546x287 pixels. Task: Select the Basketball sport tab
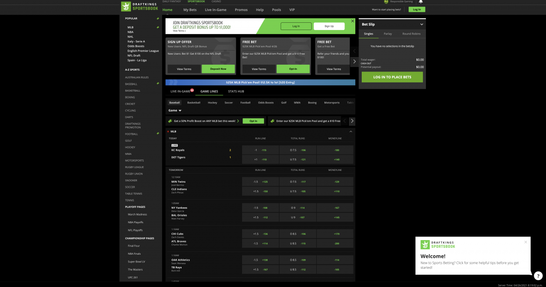pos(194,102)
